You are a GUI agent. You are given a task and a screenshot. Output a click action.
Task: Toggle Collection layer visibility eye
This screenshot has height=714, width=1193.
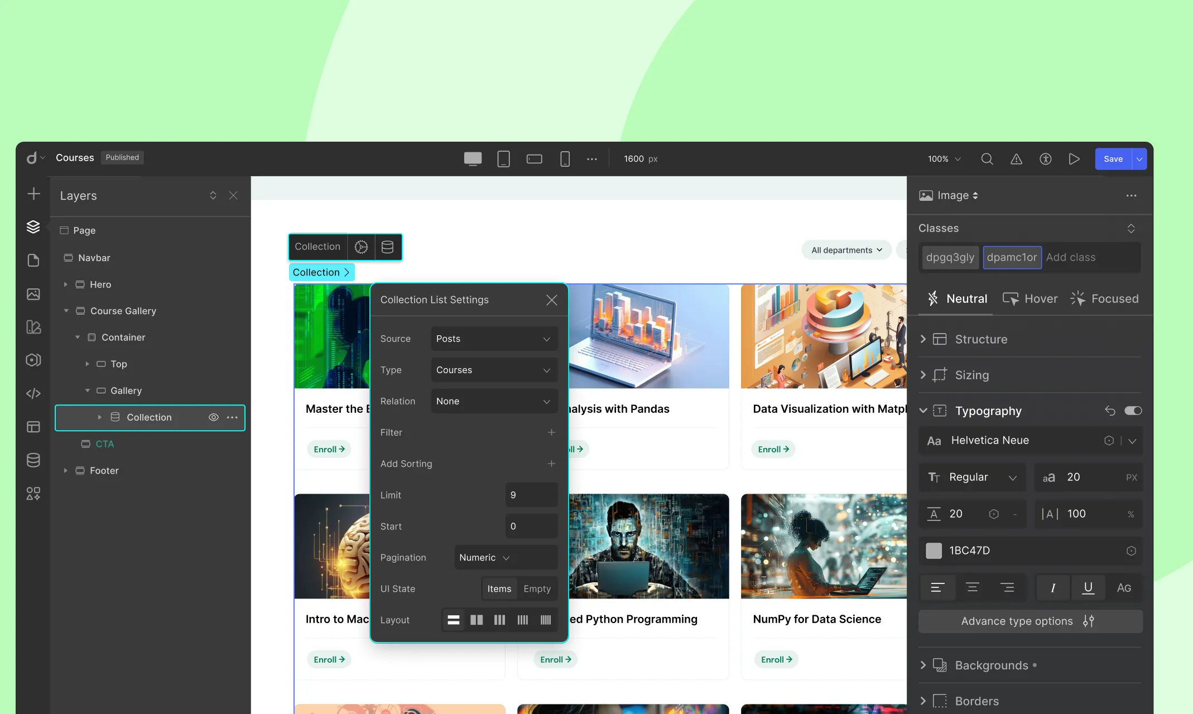[x=213, y=417]
